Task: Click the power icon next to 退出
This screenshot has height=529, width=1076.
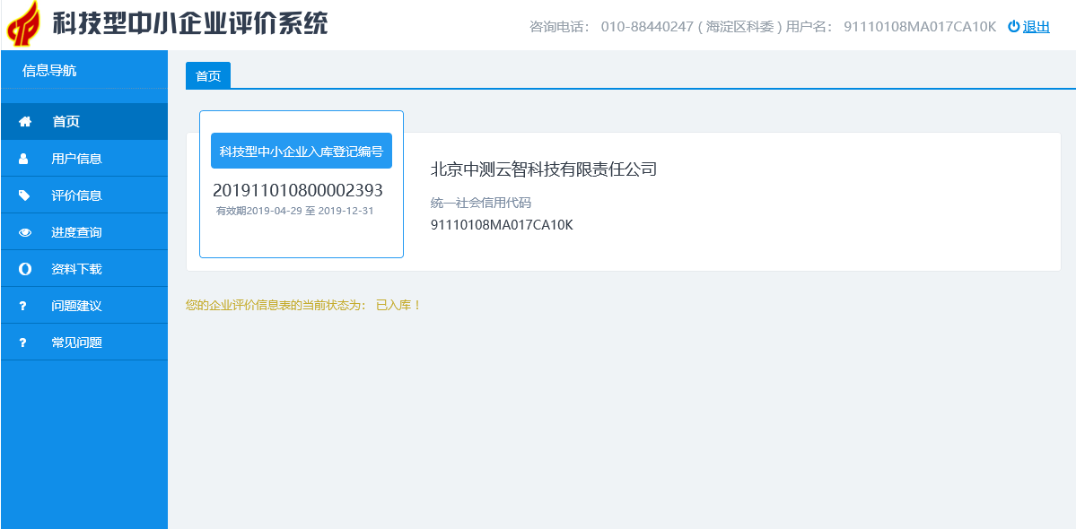Action: (x=1013, y=27)
